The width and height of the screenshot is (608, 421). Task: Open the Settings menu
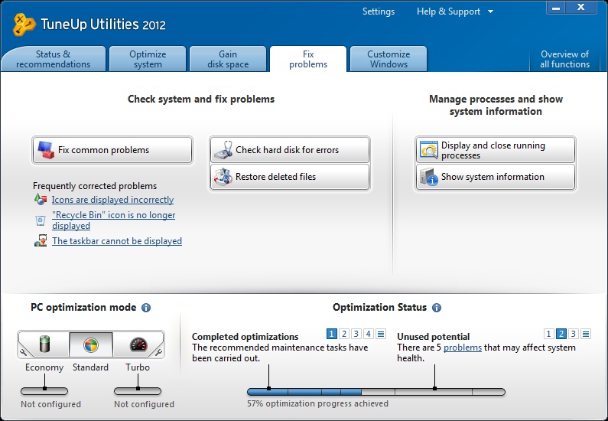coord(379,11)
